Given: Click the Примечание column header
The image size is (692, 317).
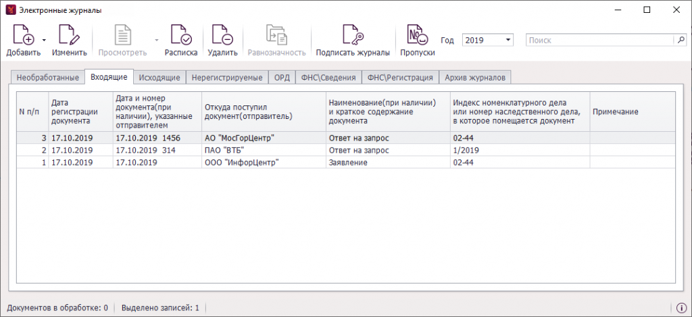Looking at the screenshot, I should (x=633, y=112).
